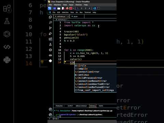Open VS Code File menu
Image resolution: width=164 pixels, height=123 pixels.
[54, 12]
